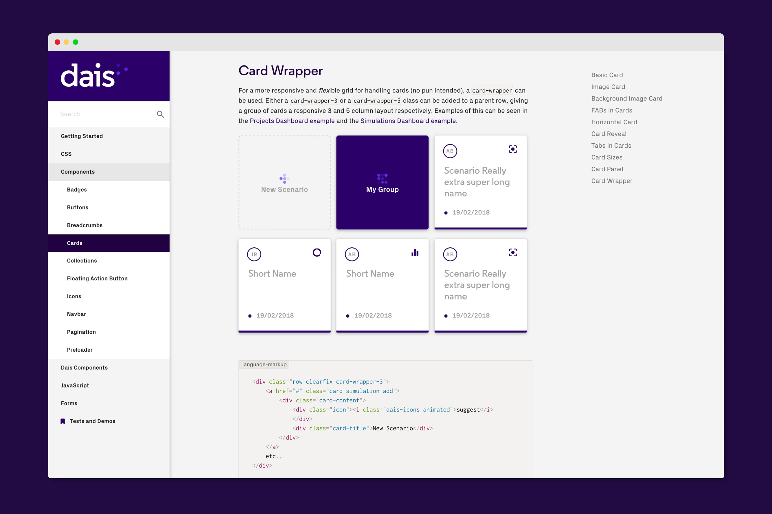The width and height of the screenshot is (772, 514).
Task: Click the JR avatar circle
Action: 254,254
